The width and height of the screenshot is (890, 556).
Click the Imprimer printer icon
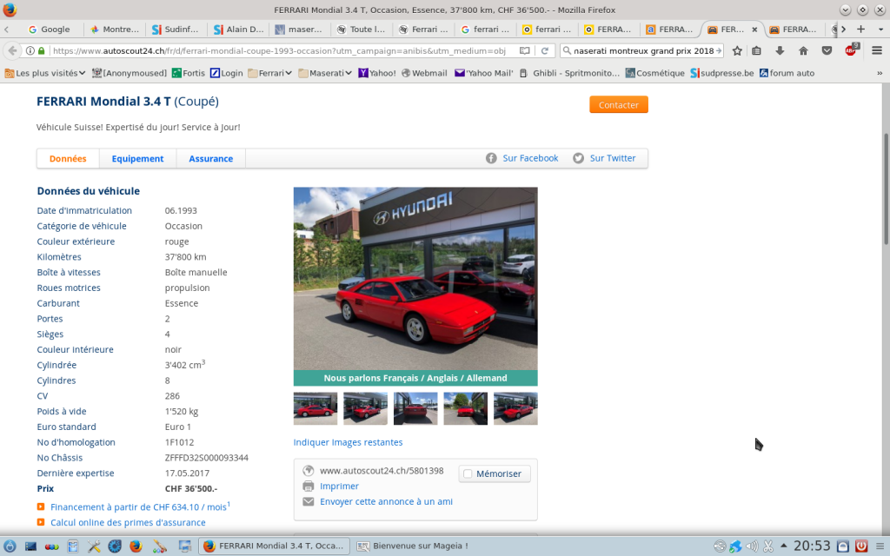coord(309,486)
